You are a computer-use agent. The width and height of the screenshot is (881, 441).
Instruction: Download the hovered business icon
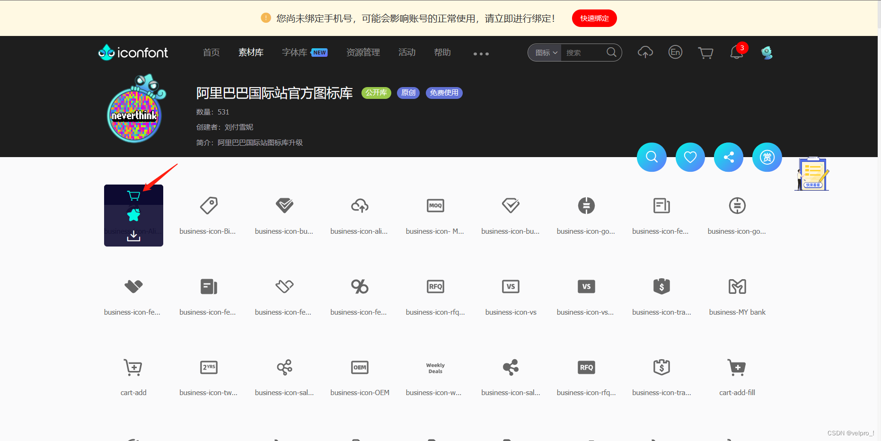coord(133,236)
